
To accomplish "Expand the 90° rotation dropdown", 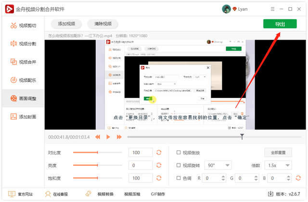I will tap(218, 165).
